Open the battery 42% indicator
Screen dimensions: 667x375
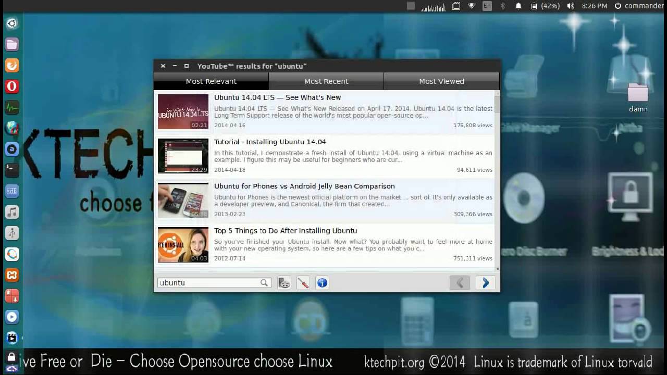(545, 6)
